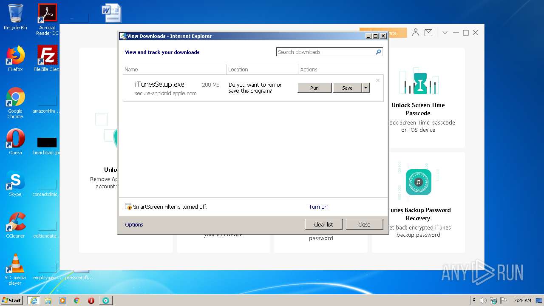Viewport: 544px width, 306px height.
Task: Launch Firefox from desktop
Action: [x=15, y=59]
